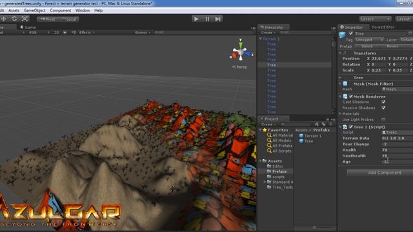The image size is (413, 232).
Task: Collapse the Transform component
Action: (340, 53)
